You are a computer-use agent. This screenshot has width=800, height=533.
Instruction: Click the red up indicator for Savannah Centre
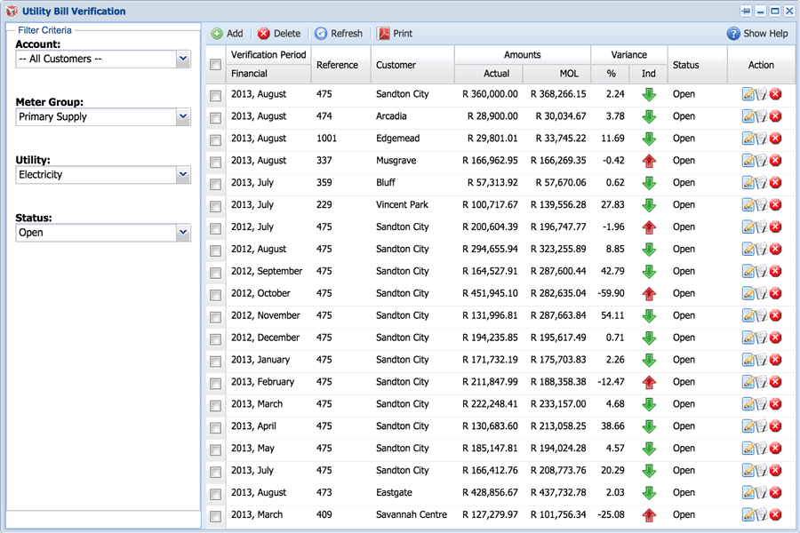[649, 515]
